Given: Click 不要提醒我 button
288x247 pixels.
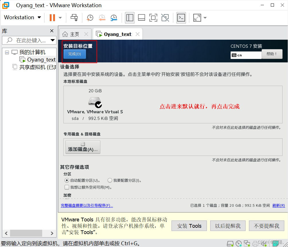Looking at the screenshot, I should [266, 226].
